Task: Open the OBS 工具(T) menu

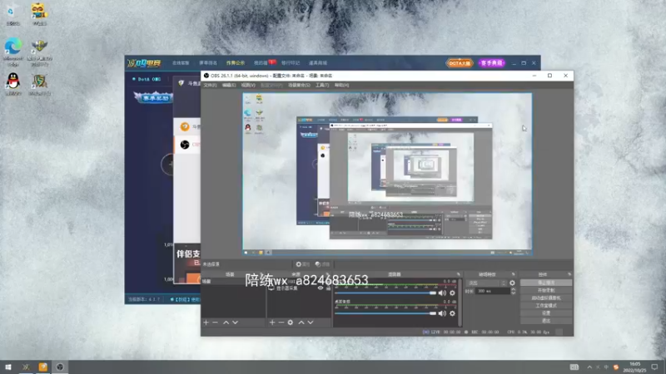Action: [322, 86]
